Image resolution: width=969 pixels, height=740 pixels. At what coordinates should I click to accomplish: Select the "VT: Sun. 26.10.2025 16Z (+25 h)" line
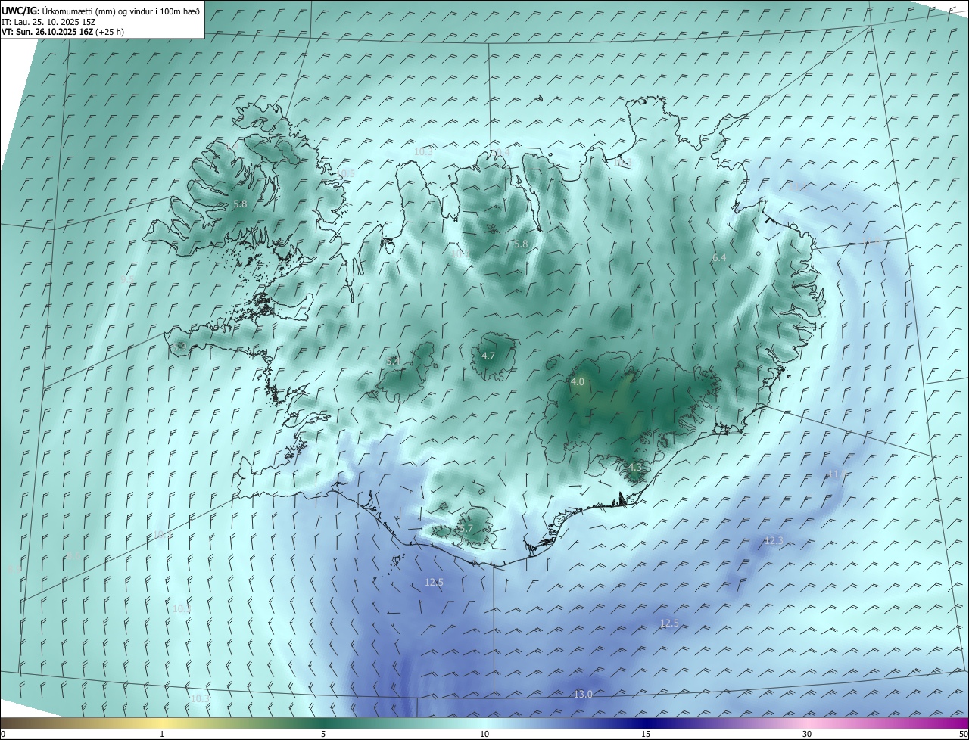coord(63,32)
